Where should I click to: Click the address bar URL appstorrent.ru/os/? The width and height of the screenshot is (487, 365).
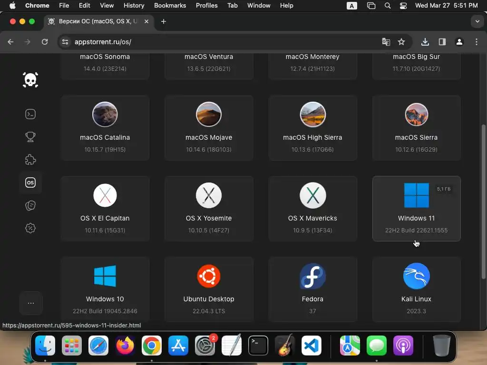click(x=103, y=42)
